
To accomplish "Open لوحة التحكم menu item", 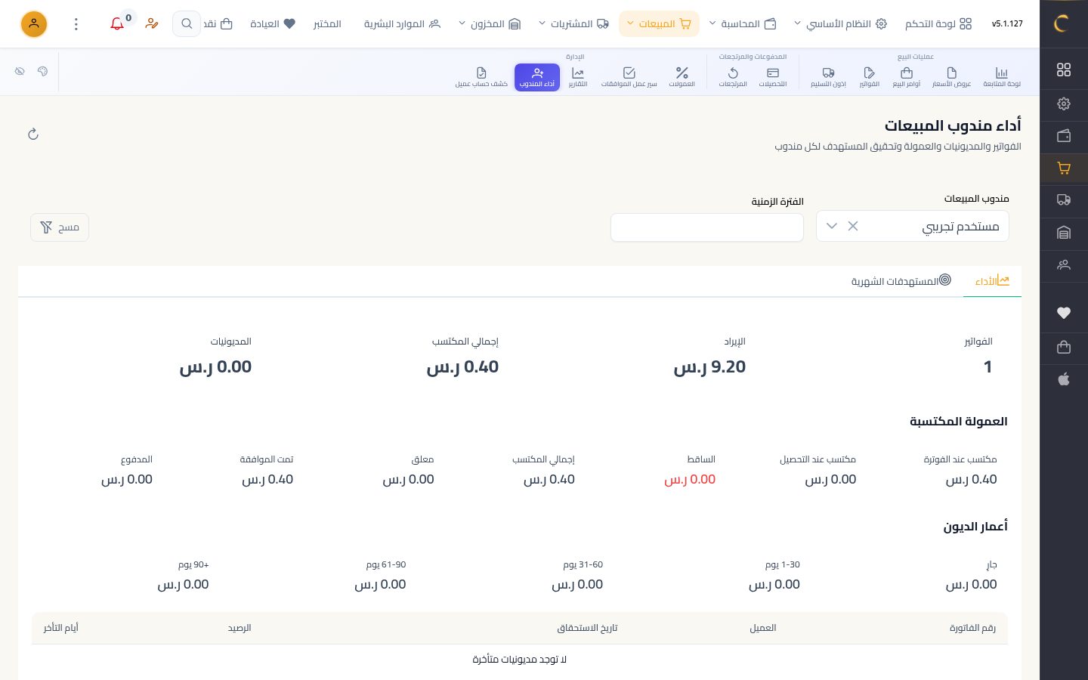I will 938,24.
